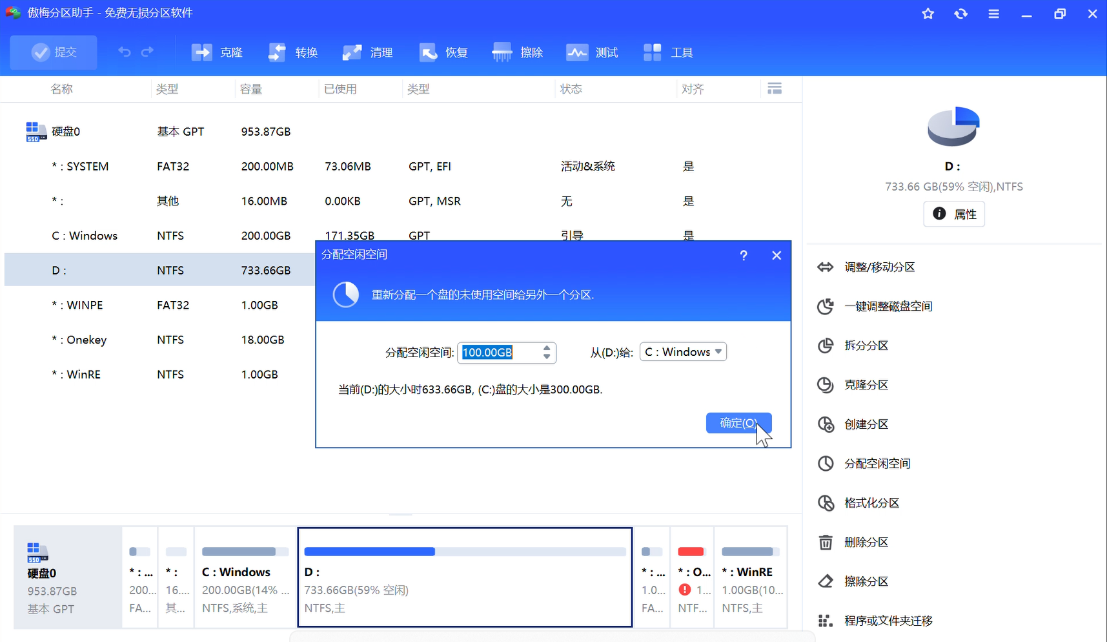Select the 200MB FAT block in disk map

pos(140,577)
